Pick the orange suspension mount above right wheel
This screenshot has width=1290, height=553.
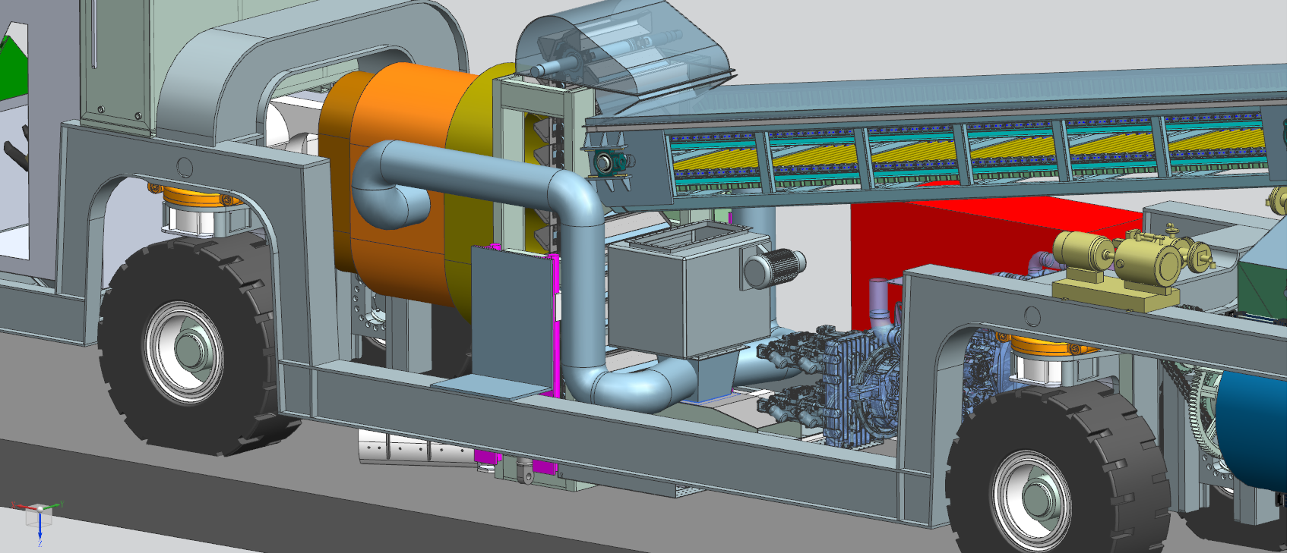point(1052,347)
